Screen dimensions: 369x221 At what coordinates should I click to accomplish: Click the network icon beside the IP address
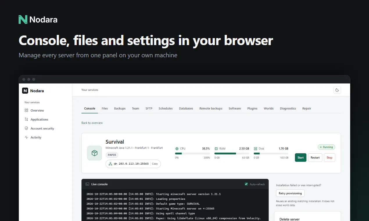coord(110,164)
